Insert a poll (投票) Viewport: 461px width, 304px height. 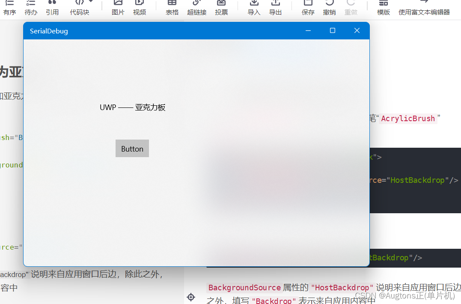[221, 8]
